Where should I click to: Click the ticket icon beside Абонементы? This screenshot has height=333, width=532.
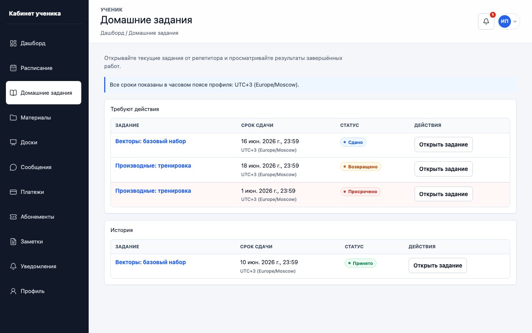click(13, 217)
